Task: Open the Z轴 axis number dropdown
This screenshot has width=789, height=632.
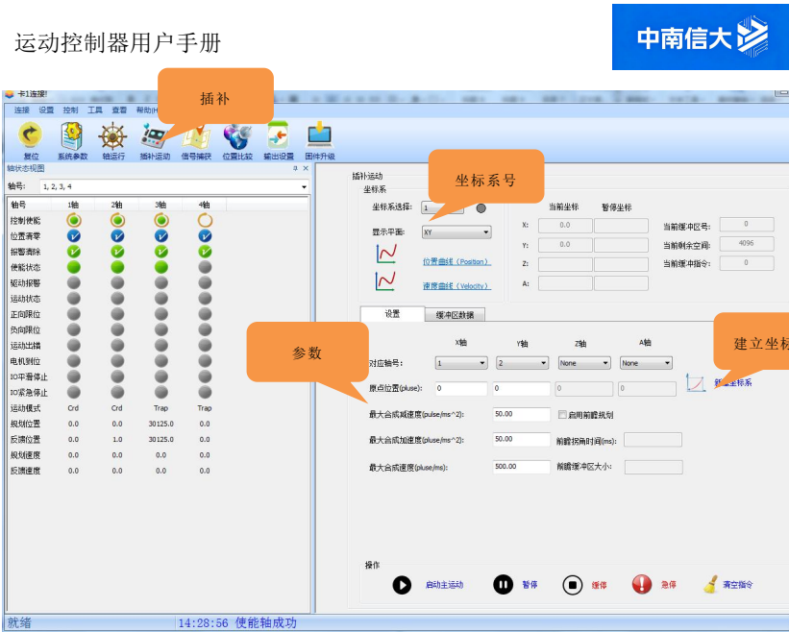Action: pyautogui.click(x=584, y=363)
